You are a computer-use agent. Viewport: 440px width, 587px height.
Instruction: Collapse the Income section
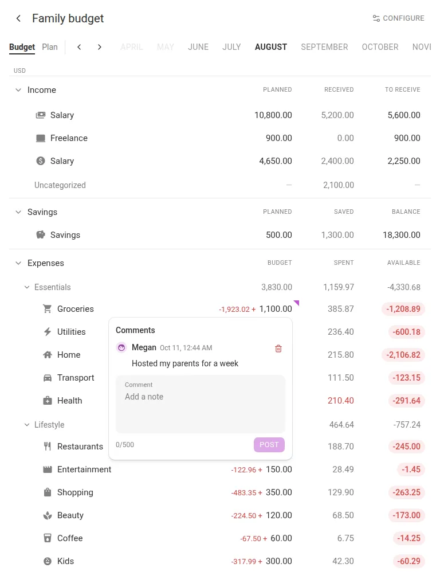tap(18, 90)
